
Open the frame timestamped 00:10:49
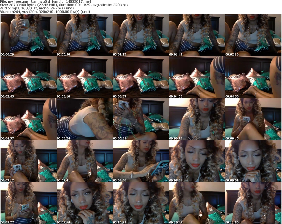point(197,203)
